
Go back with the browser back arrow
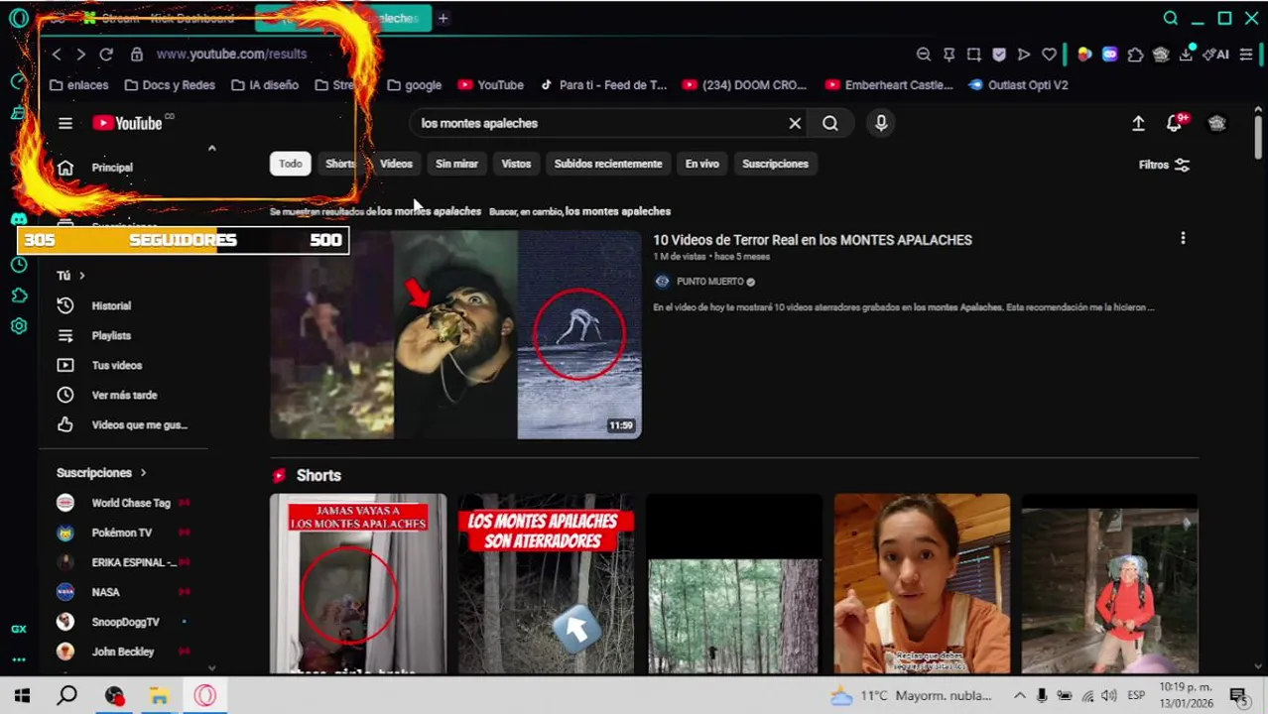tap(57, 55)
